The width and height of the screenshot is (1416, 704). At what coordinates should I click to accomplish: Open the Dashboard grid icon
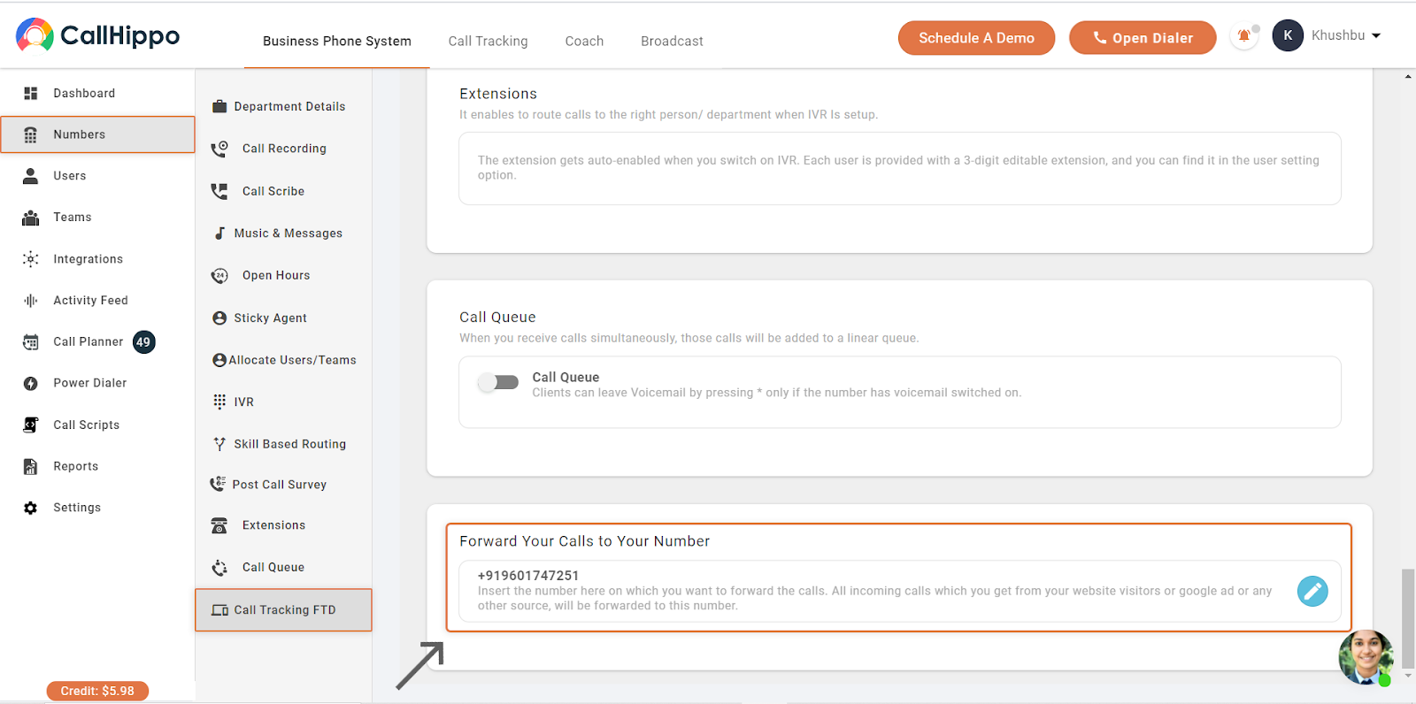click(31, 93)
